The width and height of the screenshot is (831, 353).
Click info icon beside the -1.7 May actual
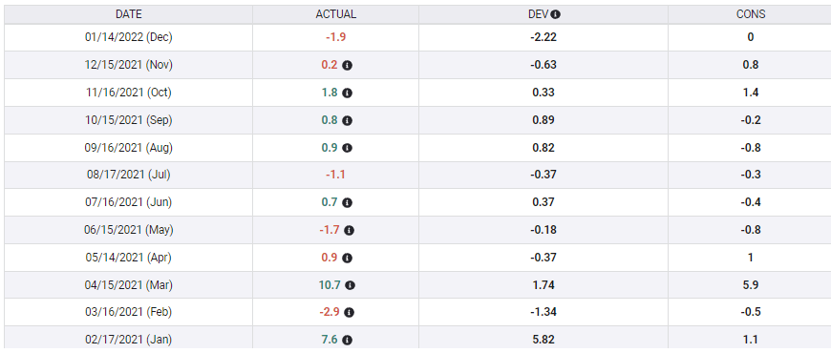pos(350,230)
